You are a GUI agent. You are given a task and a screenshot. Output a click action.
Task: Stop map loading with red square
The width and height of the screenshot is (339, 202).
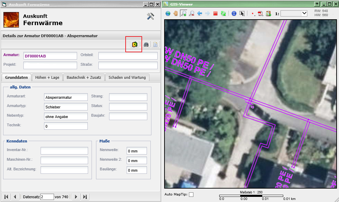[x=215, y=13]
